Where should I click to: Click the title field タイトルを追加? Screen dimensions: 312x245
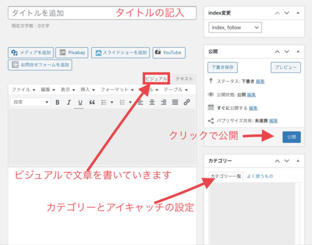click(102, 13)
